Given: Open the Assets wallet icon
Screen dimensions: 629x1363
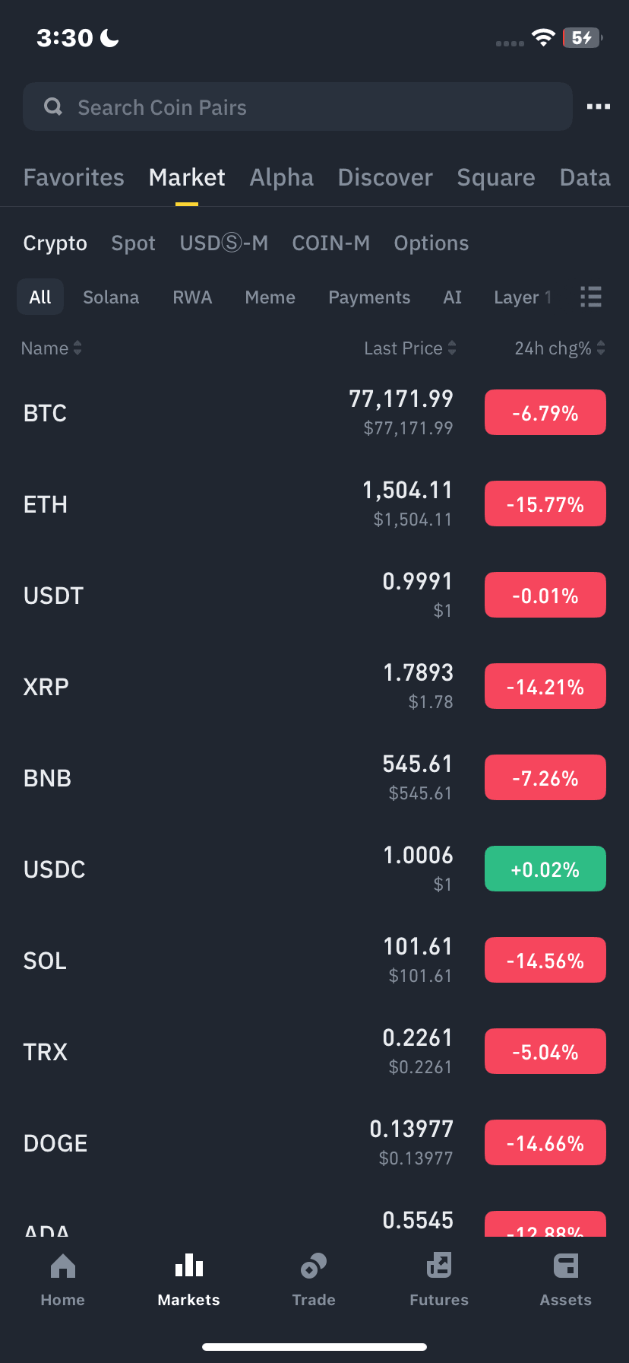Looking at the screenshot, I should pyautogui.click(x=566, y=1266).
